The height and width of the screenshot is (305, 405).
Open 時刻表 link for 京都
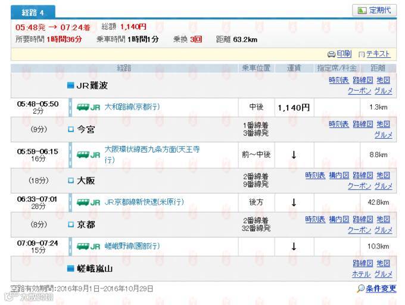pyautogui.click(x=315, y=219)
